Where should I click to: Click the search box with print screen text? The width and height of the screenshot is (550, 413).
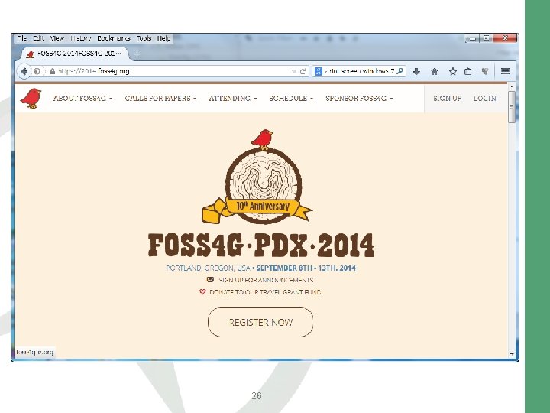(359, 71)
